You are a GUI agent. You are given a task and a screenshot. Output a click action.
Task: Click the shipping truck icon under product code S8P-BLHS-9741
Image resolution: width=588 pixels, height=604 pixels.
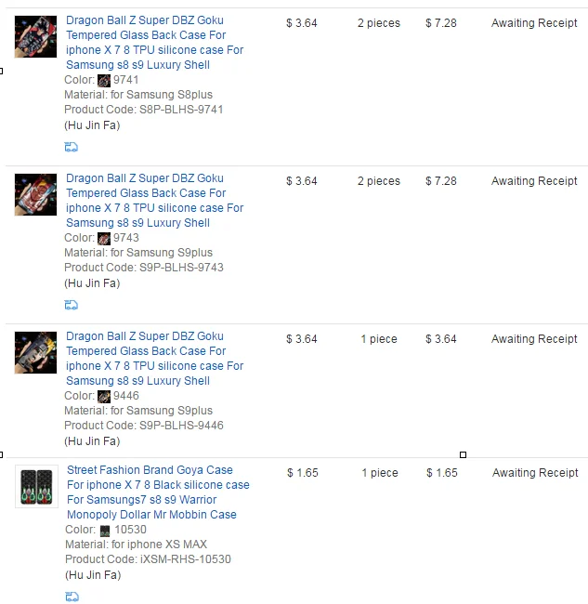[72, 147]
